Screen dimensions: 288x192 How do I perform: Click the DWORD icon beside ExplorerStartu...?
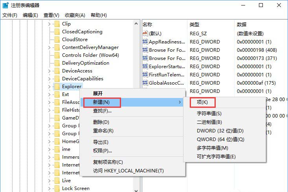pos(145,66)
